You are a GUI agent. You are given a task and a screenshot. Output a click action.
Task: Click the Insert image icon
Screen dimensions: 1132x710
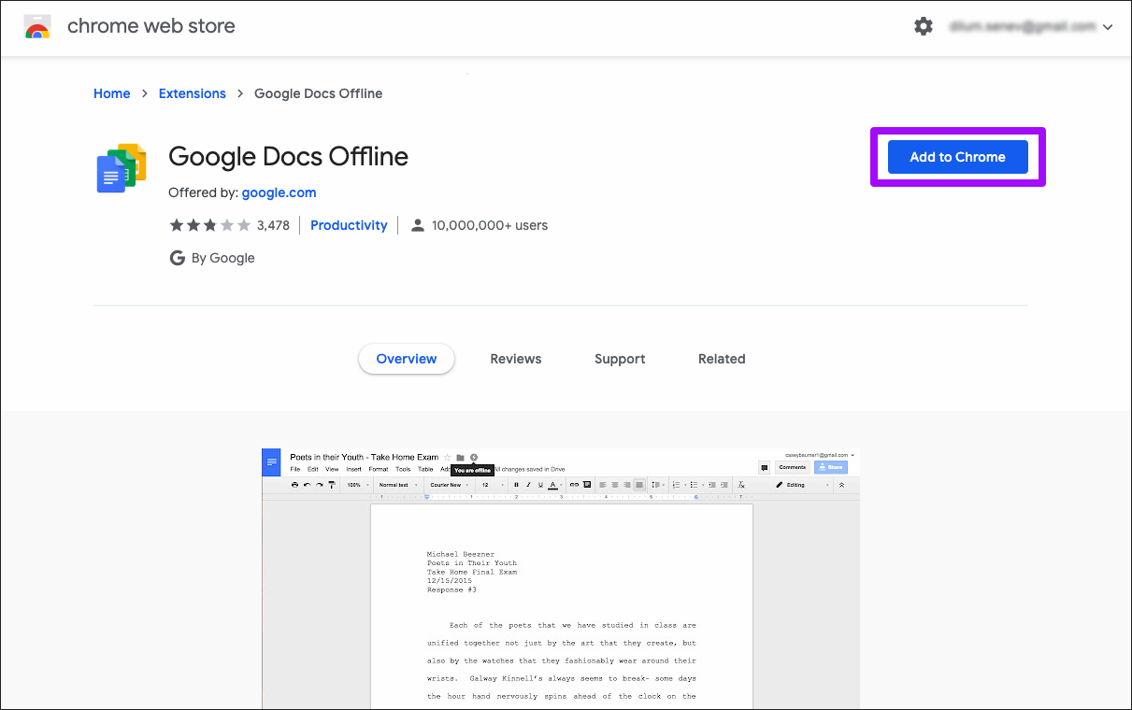[585, 484]
